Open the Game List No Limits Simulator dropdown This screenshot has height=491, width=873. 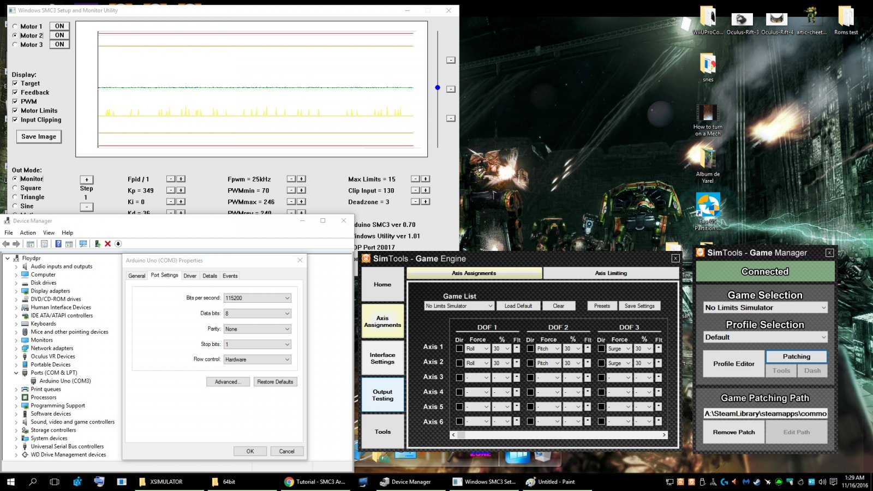pyautogui.click(x=459, y=306)
